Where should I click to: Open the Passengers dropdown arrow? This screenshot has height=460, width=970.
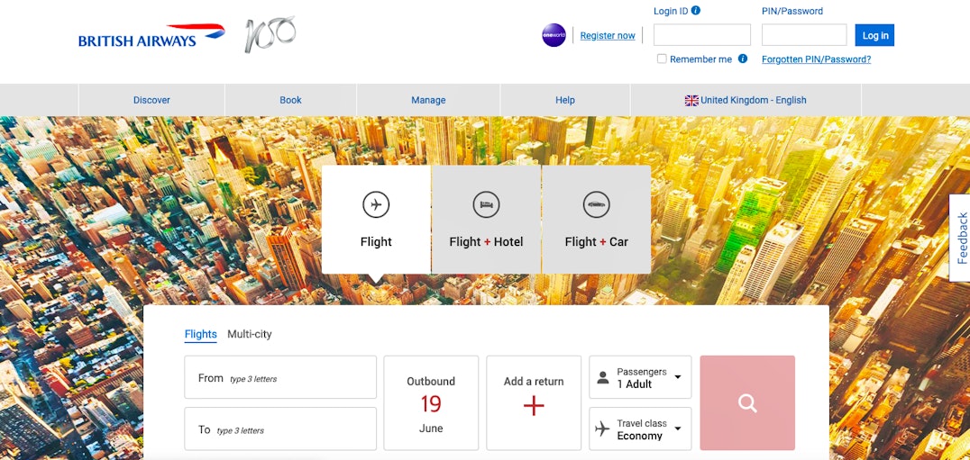(x=678, y=377)
